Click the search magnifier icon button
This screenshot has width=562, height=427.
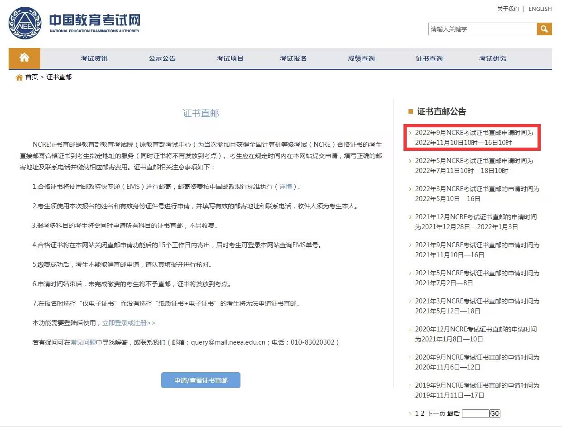[x=544, y=29]
